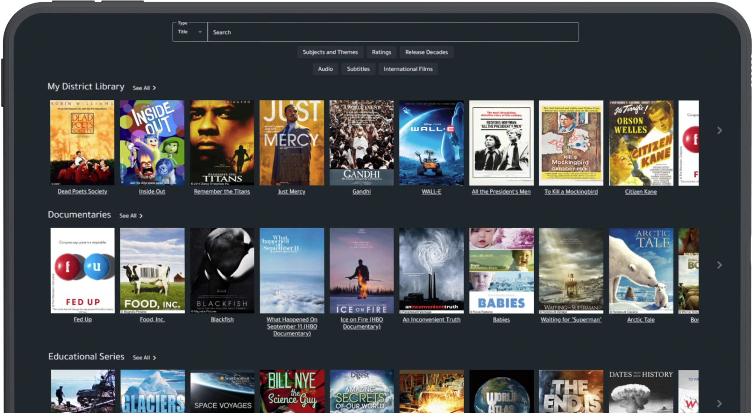753x413 pixels.
Task: Follow the Just Mercy title link
Action: [292, 192]
